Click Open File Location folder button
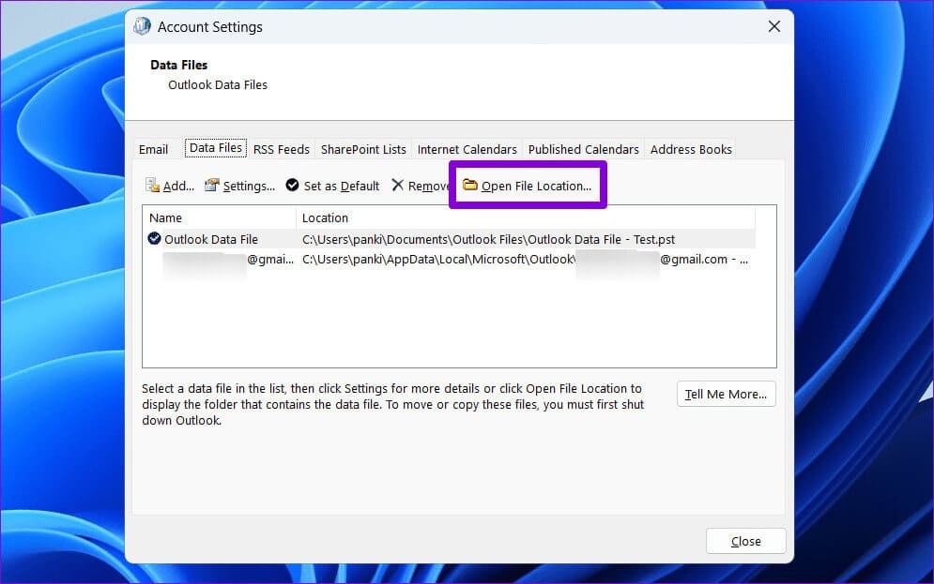Viewport: 934px width, 584px height. [x=528, y=186]
